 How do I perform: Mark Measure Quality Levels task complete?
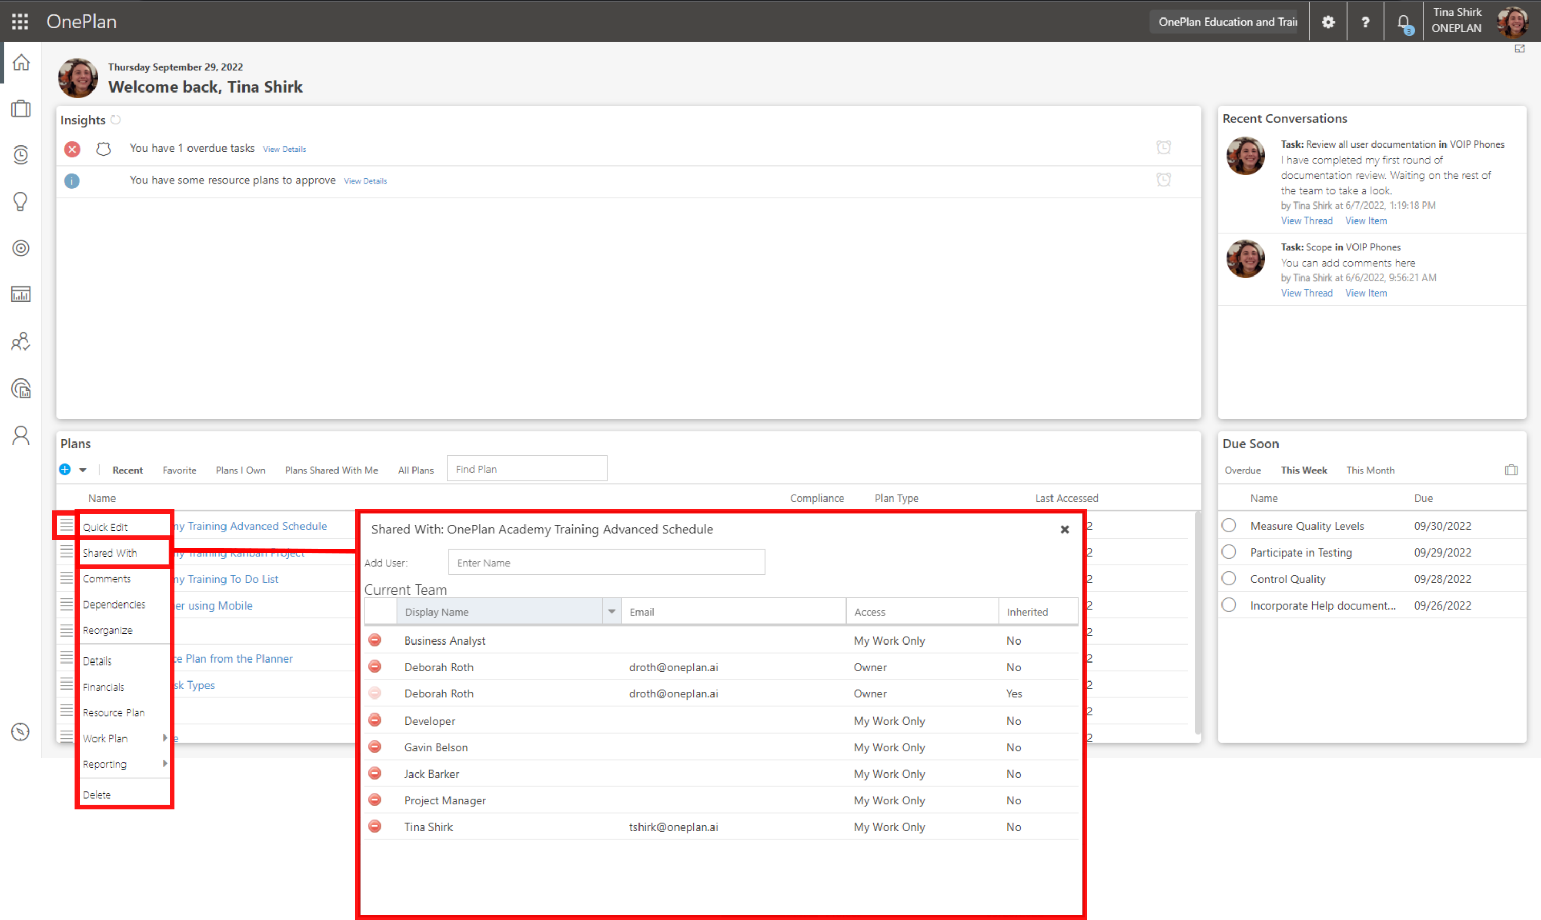pos(1229,526)
